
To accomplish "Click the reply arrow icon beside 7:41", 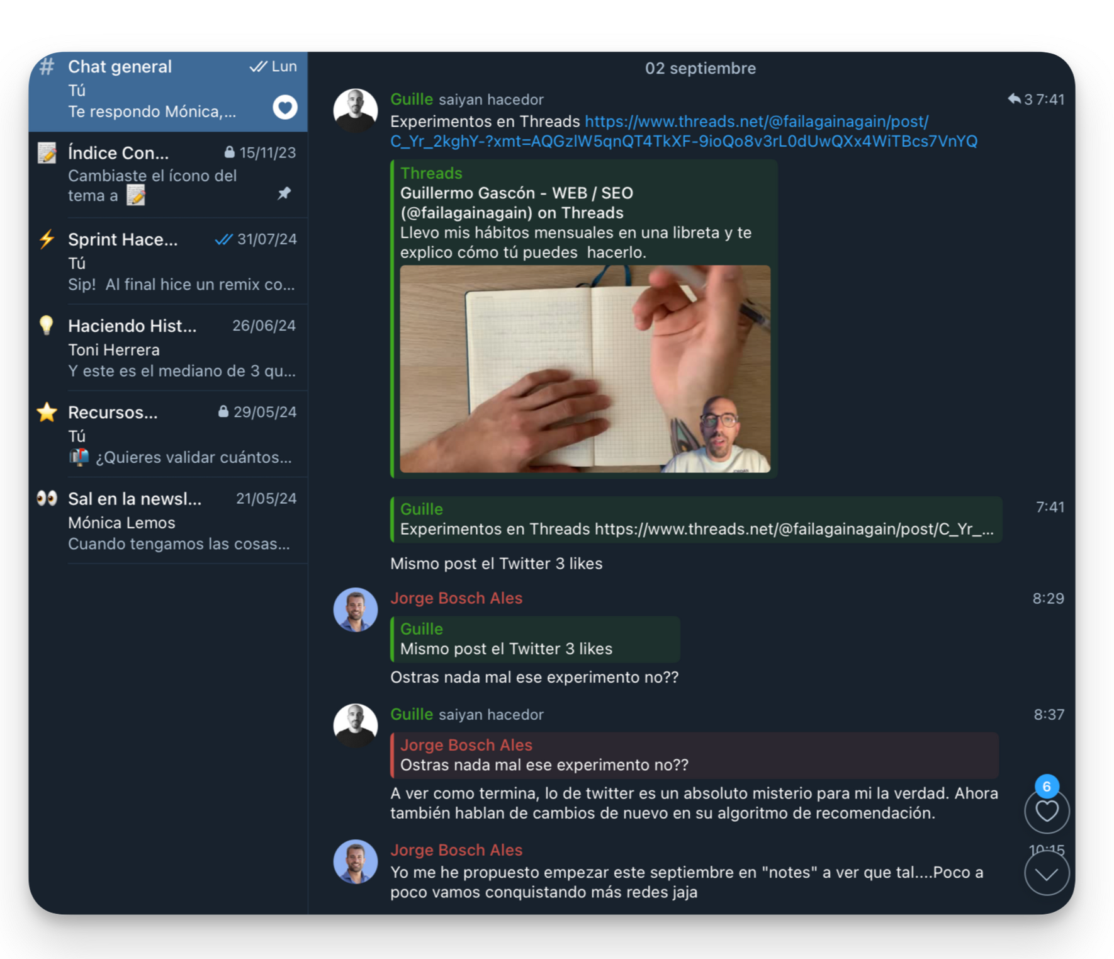I will 1014,99.
